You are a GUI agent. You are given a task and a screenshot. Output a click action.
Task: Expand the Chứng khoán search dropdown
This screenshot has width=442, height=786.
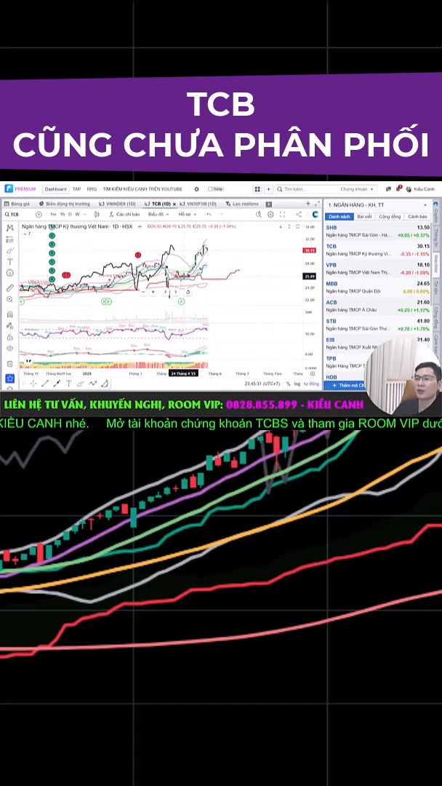click(x=358, y=189)
